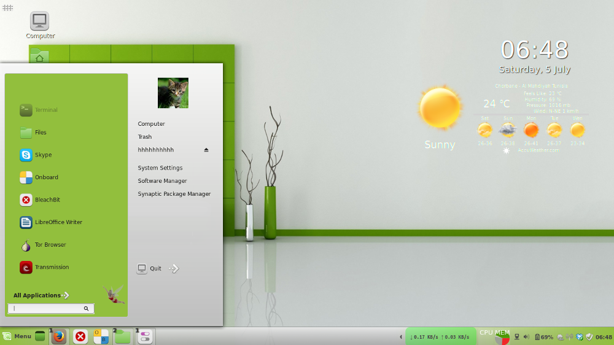Expand the arrow next to Quit
The image size is (614, 345).
pyautogui.click(x=174, y=268)
